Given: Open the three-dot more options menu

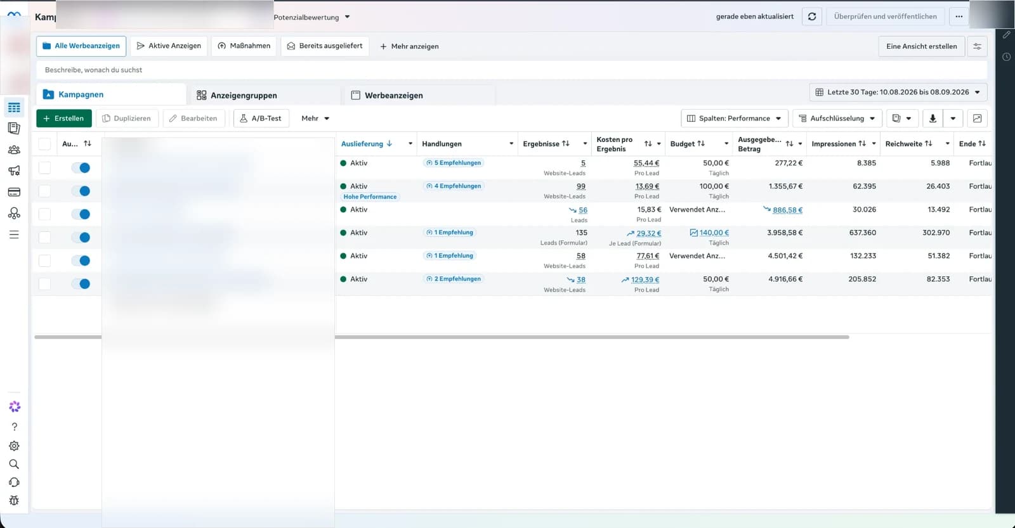Looking at the screenshot, I should tap(959, 16).
